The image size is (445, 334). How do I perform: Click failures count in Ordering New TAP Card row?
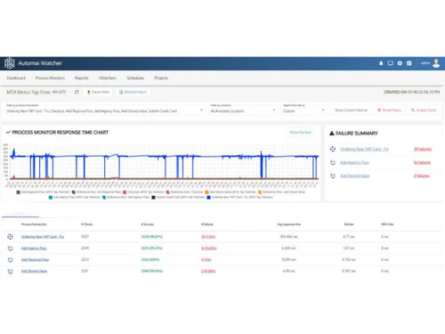coord(208,237)
